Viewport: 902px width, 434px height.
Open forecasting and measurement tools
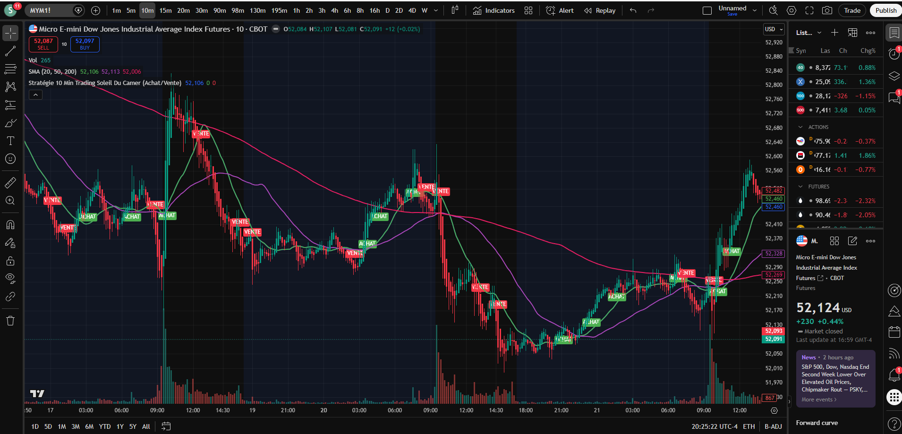10,105
